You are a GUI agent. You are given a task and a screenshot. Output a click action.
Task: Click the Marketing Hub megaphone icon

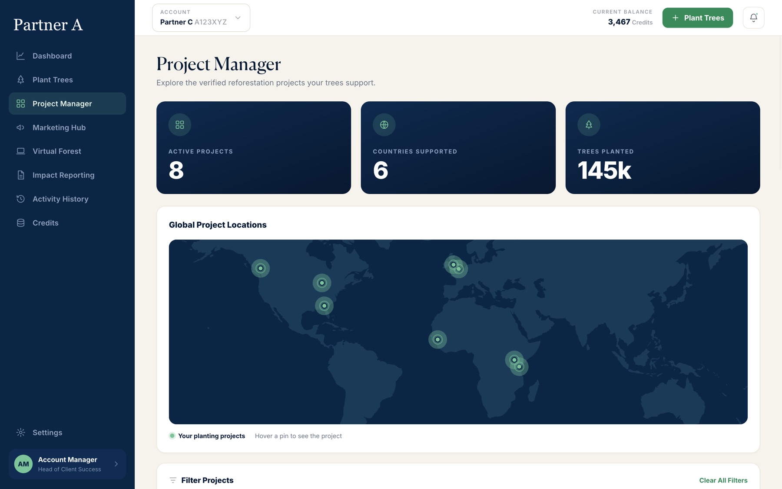coord(20,127)
